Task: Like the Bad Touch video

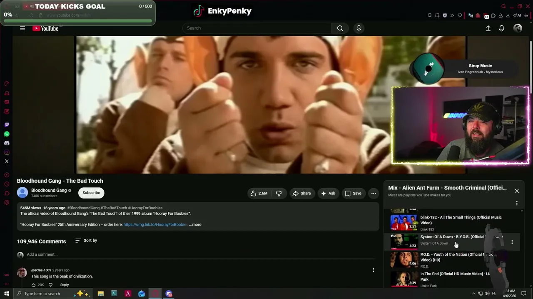Action: [x=259, y=193]
